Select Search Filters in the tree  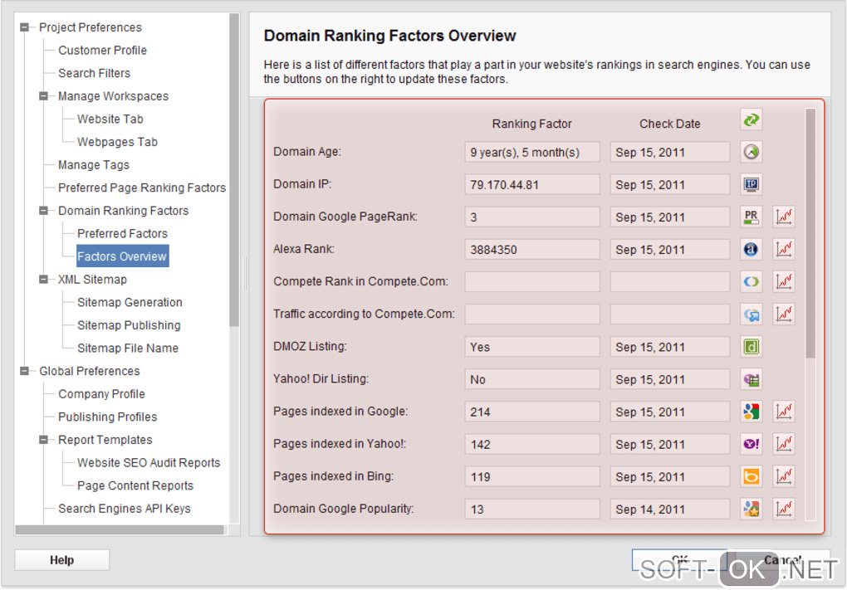tap(94, 73)
